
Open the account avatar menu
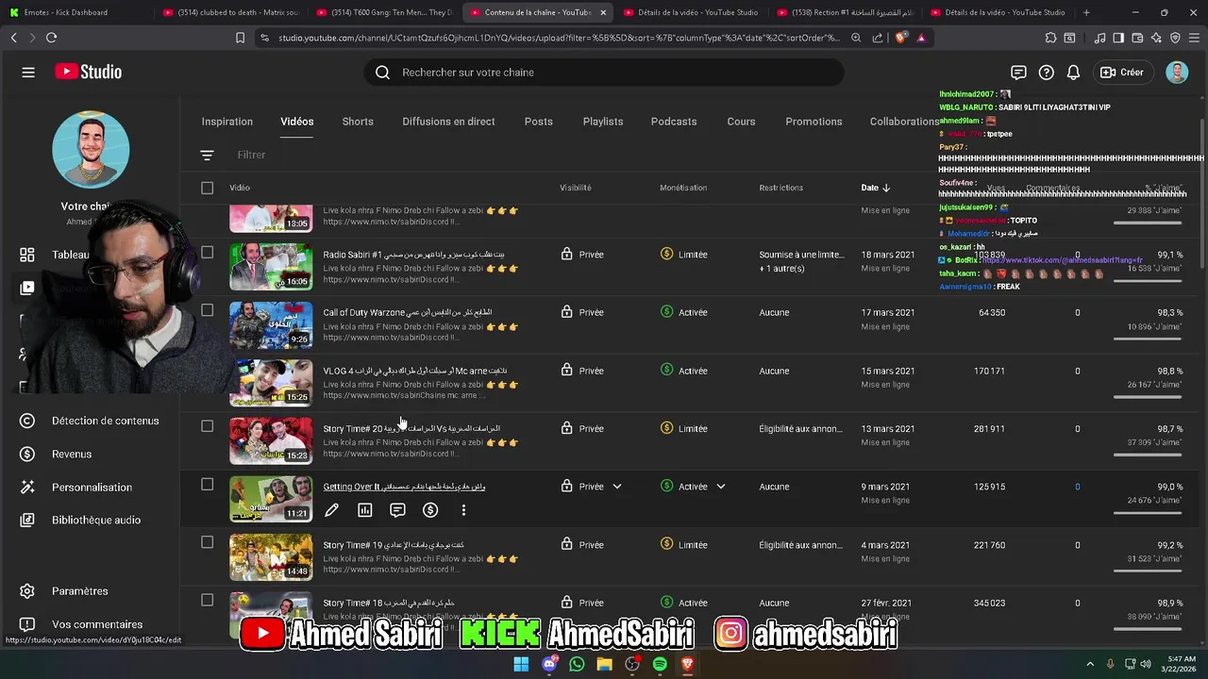pyautogui.click(x=1177, y=73)
